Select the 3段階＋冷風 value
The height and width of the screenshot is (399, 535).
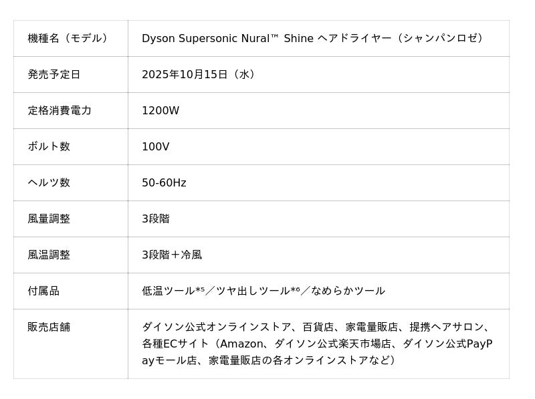coord(172,255)
